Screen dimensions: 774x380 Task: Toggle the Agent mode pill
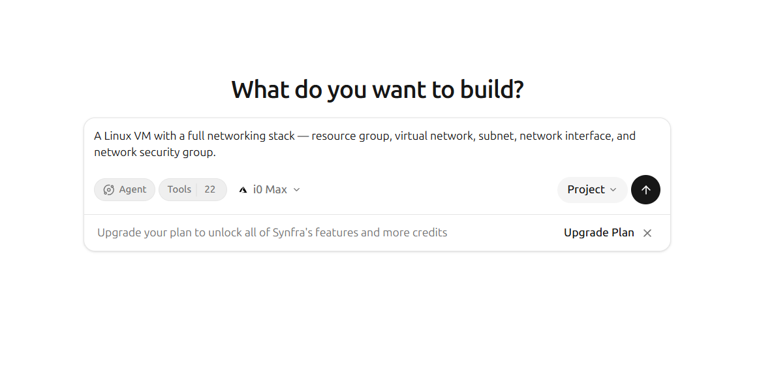tap(125, 190)
